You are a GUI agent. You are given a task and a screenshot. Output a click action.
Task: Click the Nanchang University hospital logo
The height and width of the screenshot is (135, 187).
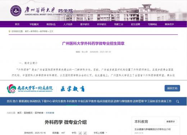coord(30,89)
